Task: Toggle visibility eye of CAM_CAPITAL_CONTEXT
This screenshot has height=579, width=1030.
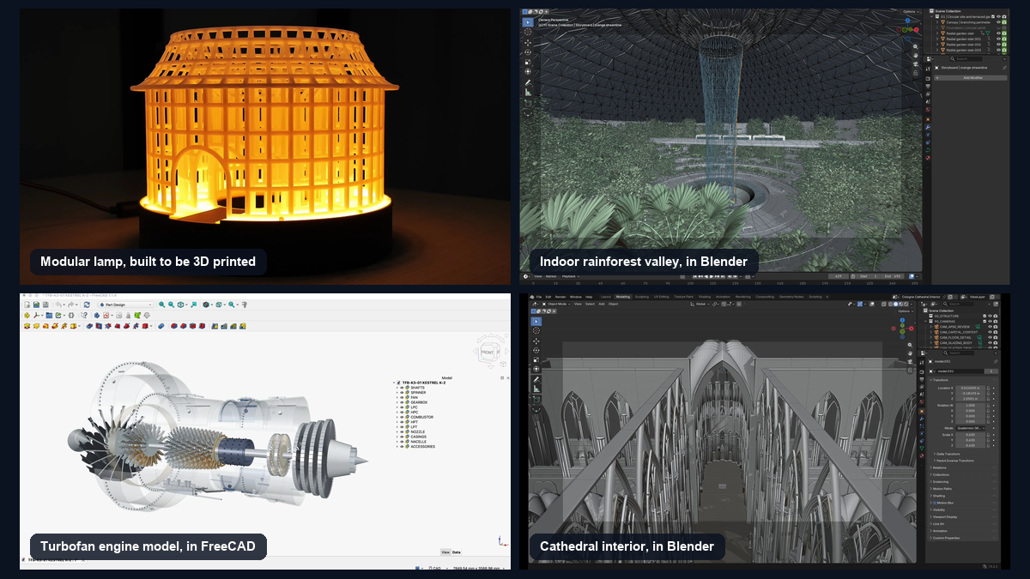Action: (990, 332)
